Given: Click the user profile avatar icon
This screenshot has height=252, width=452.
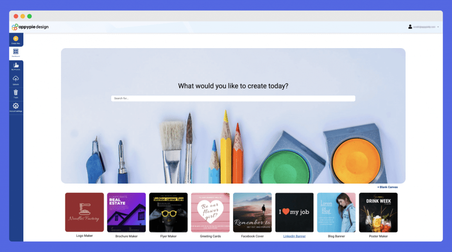Looking at the screenshot, I should [410, 27].
